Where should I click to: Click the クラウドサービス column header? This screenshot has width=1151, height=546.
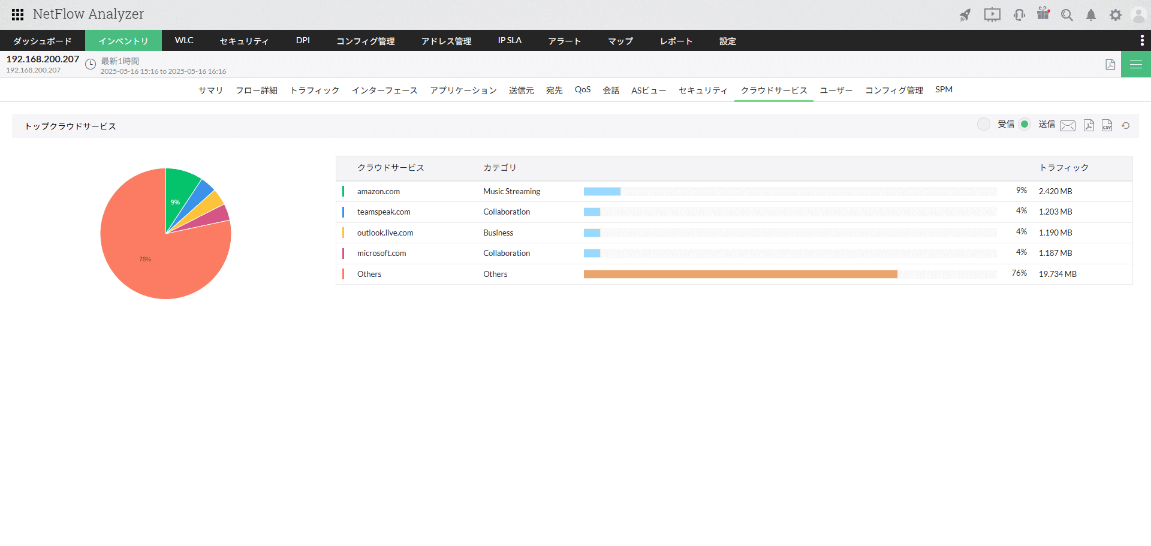point(391,168)
